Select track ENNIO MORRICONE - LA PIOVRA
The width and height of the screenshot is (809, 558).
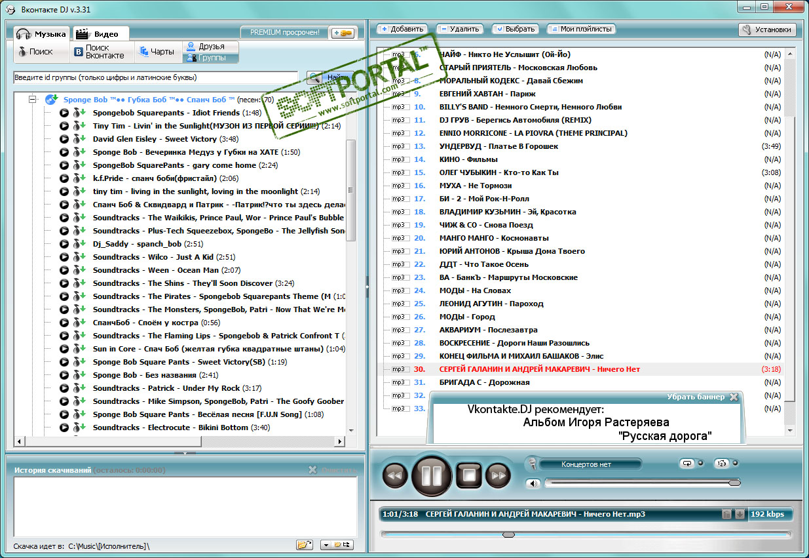pyautogui.click(x=533, y=133)
